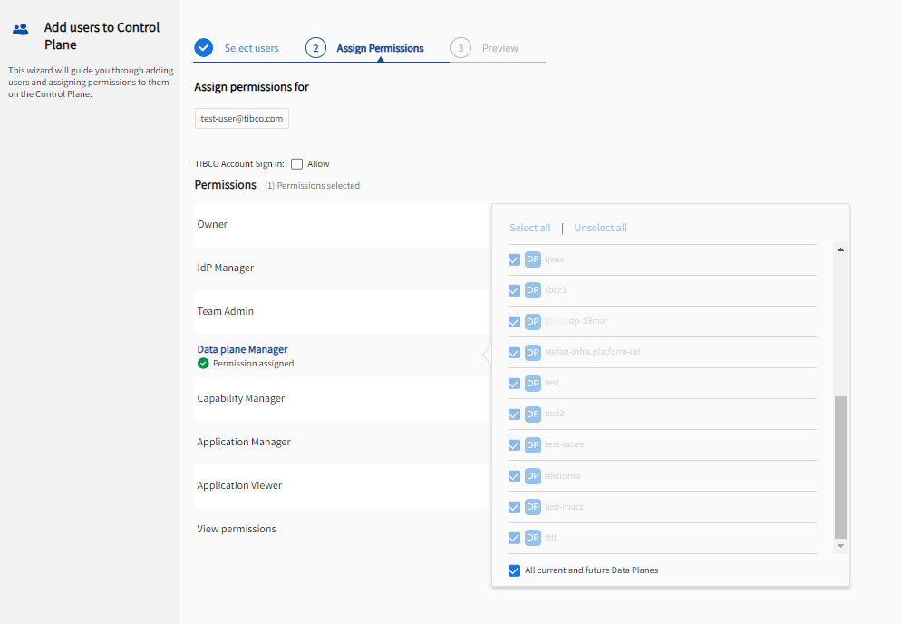
Task: Toggle the test2 data plane checkbox
Action: point(515,414)
